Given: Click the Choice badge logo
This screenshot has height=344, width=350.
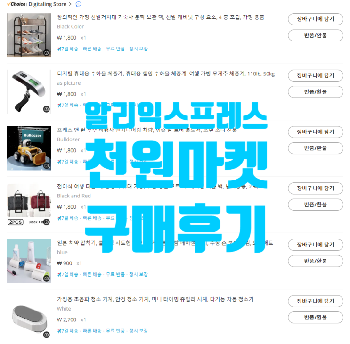Looking at the screenshot, I should coord(16,4).
